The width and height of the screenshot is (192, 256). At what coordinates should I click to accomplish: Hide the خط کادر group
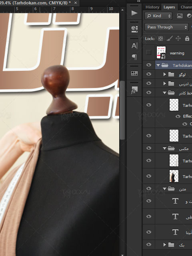click(148, 92)
